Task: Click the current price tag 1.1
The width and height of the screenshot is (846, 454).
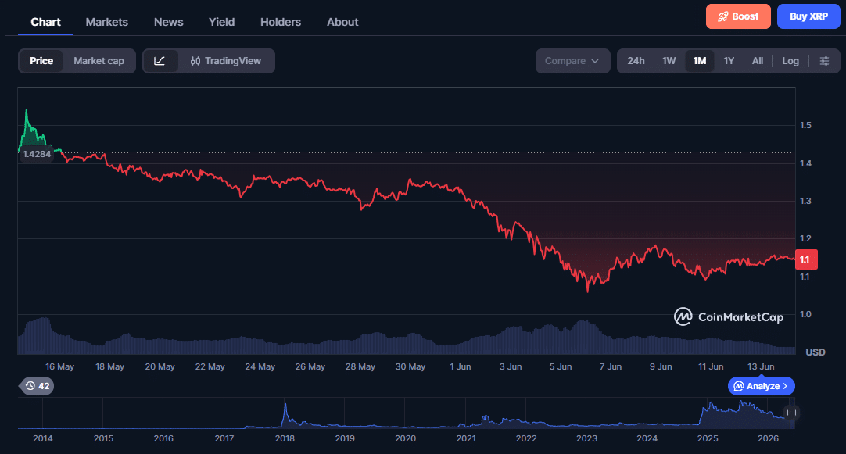Action: coord(806,259)
